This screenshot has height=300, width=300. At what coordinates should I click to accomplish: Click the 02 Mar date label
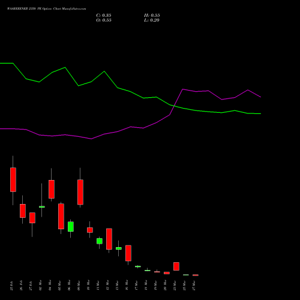pos(40,286)
